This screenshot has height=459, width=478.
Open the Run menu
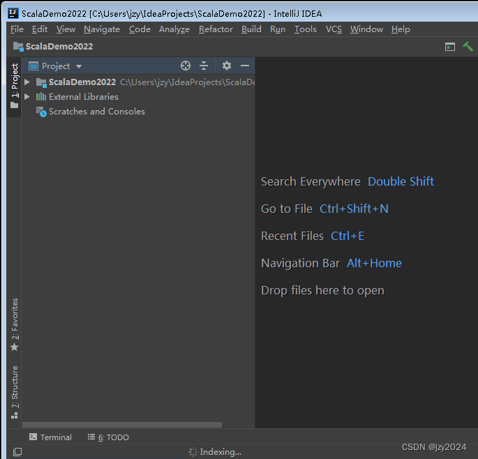pyautogui.click(x=278, y=29)
